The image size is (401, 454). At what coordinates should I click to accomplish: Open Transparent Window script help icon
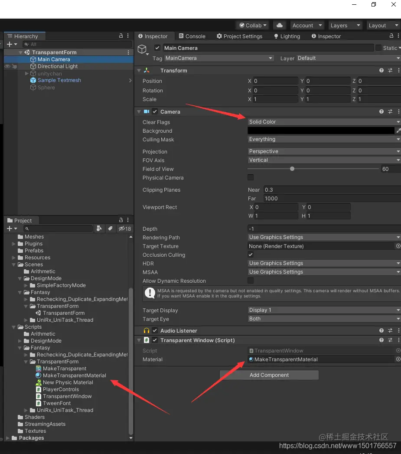click(x=381, y=340)
